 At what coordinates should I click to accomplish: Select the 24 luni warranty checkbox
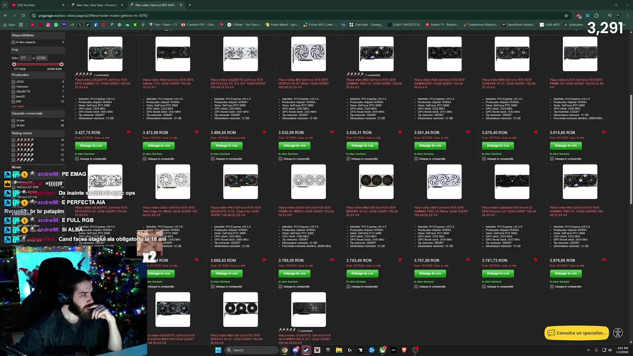click(x=13, y=120)
